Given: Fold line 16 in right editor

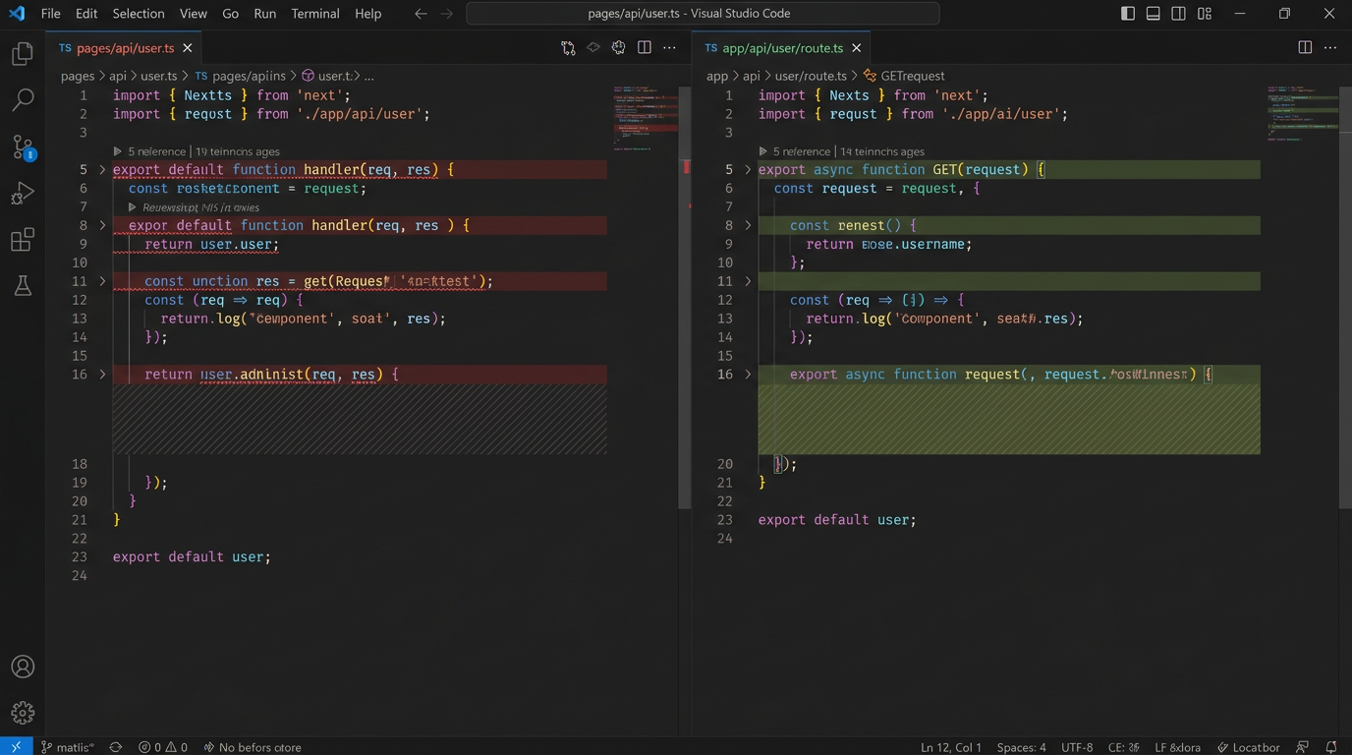Looking at the screenshot, I should (x=748, y=375).
